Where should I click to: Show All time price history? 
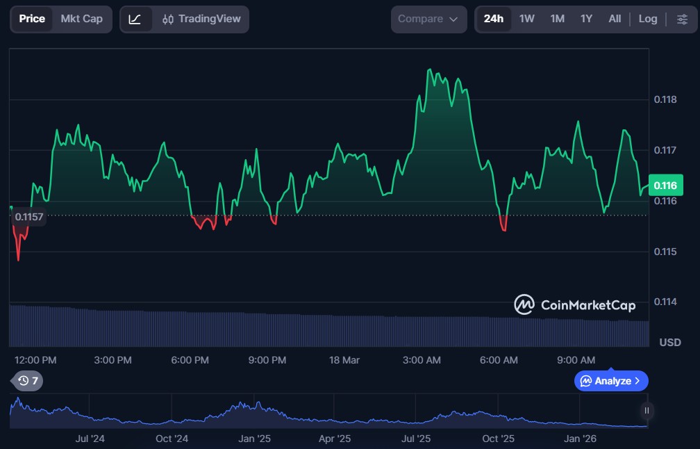(615, 19)
